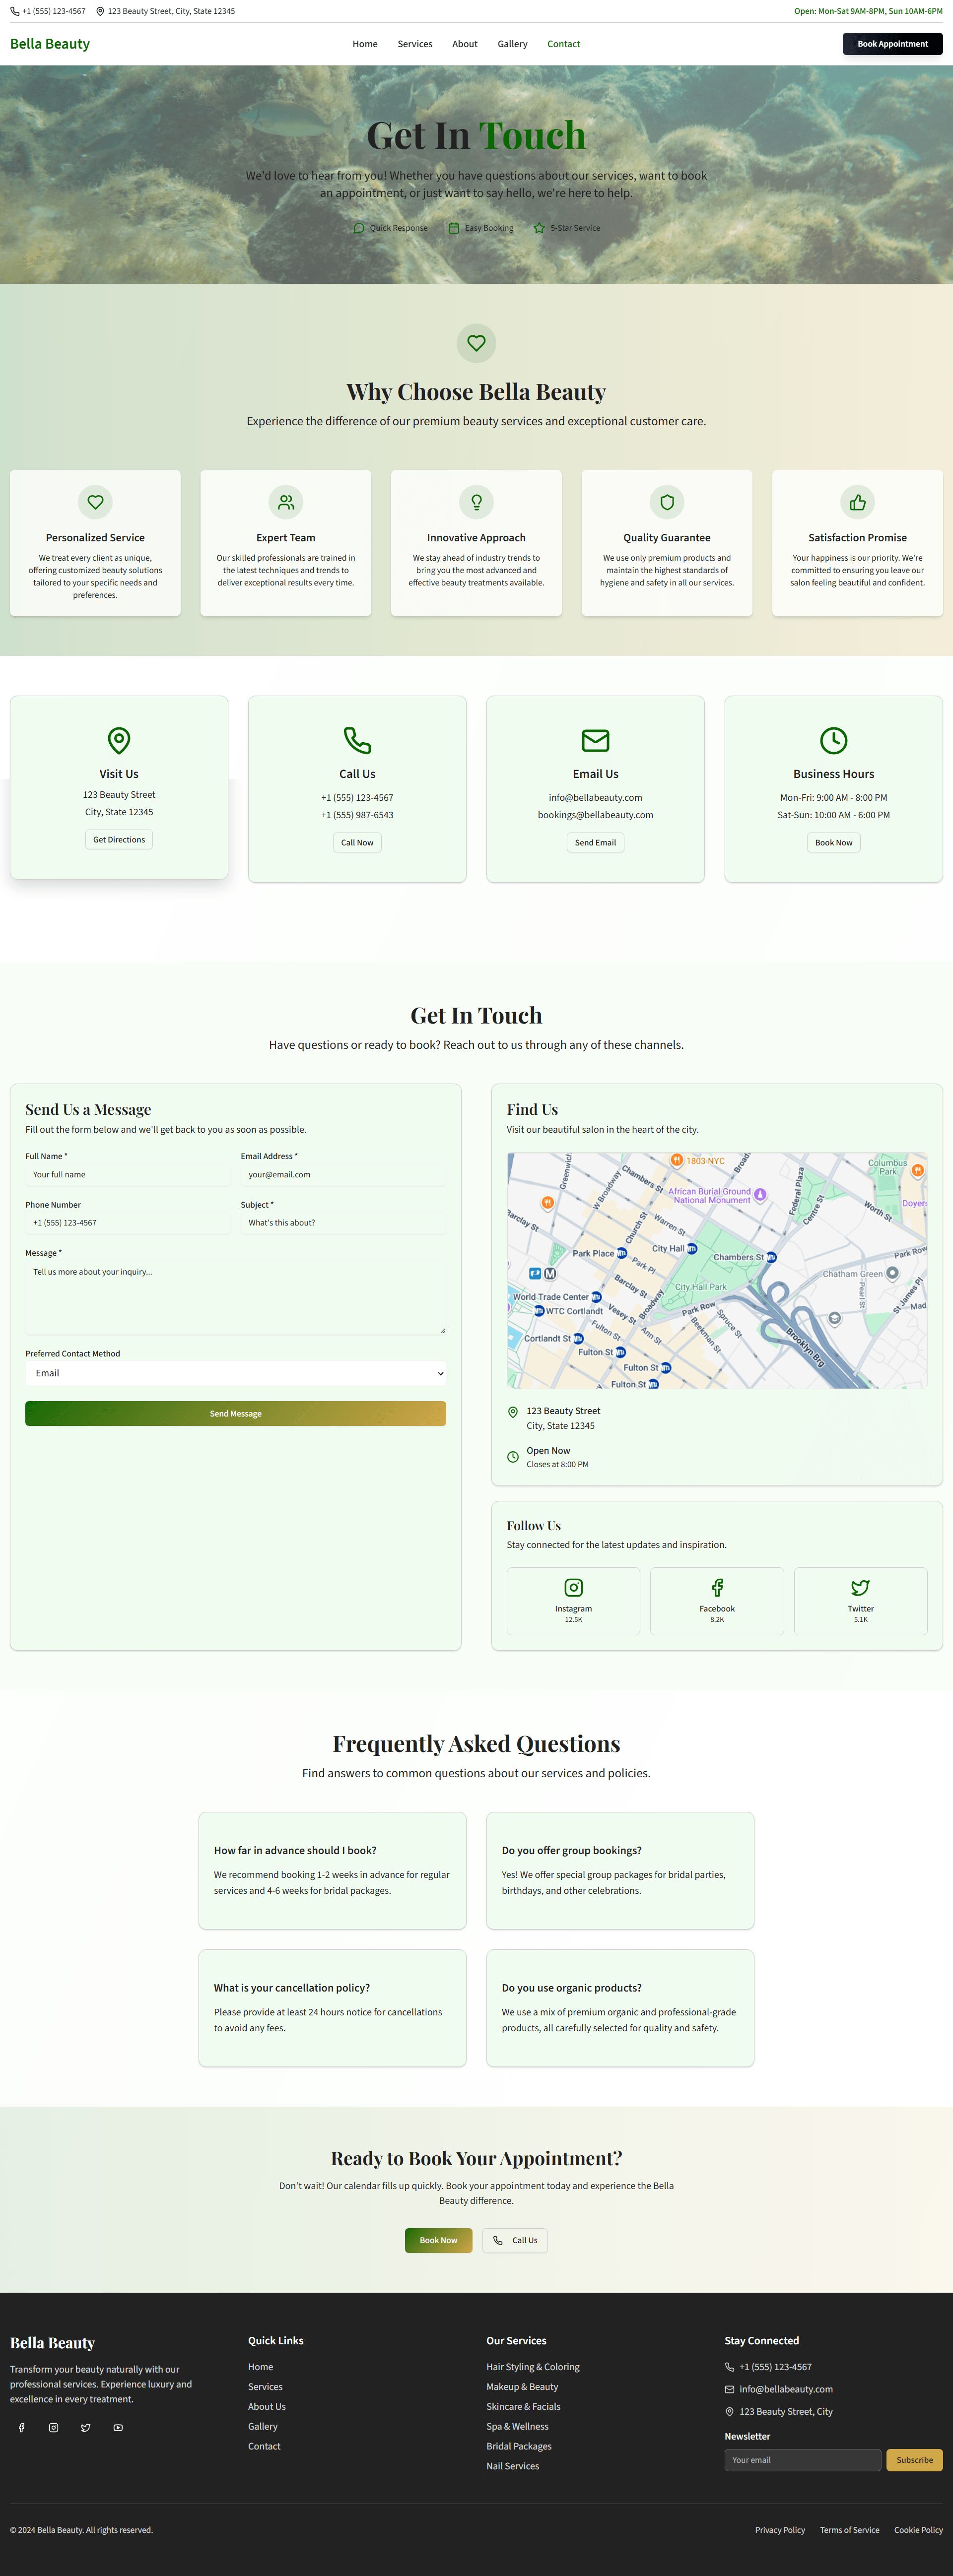Click the 5-Star Service star icon
953x2576 pixels.
[539, 228]
